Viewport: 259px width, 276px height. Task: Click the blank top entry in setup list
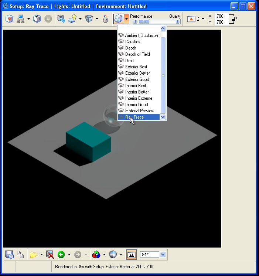click(x=139, y=28)
